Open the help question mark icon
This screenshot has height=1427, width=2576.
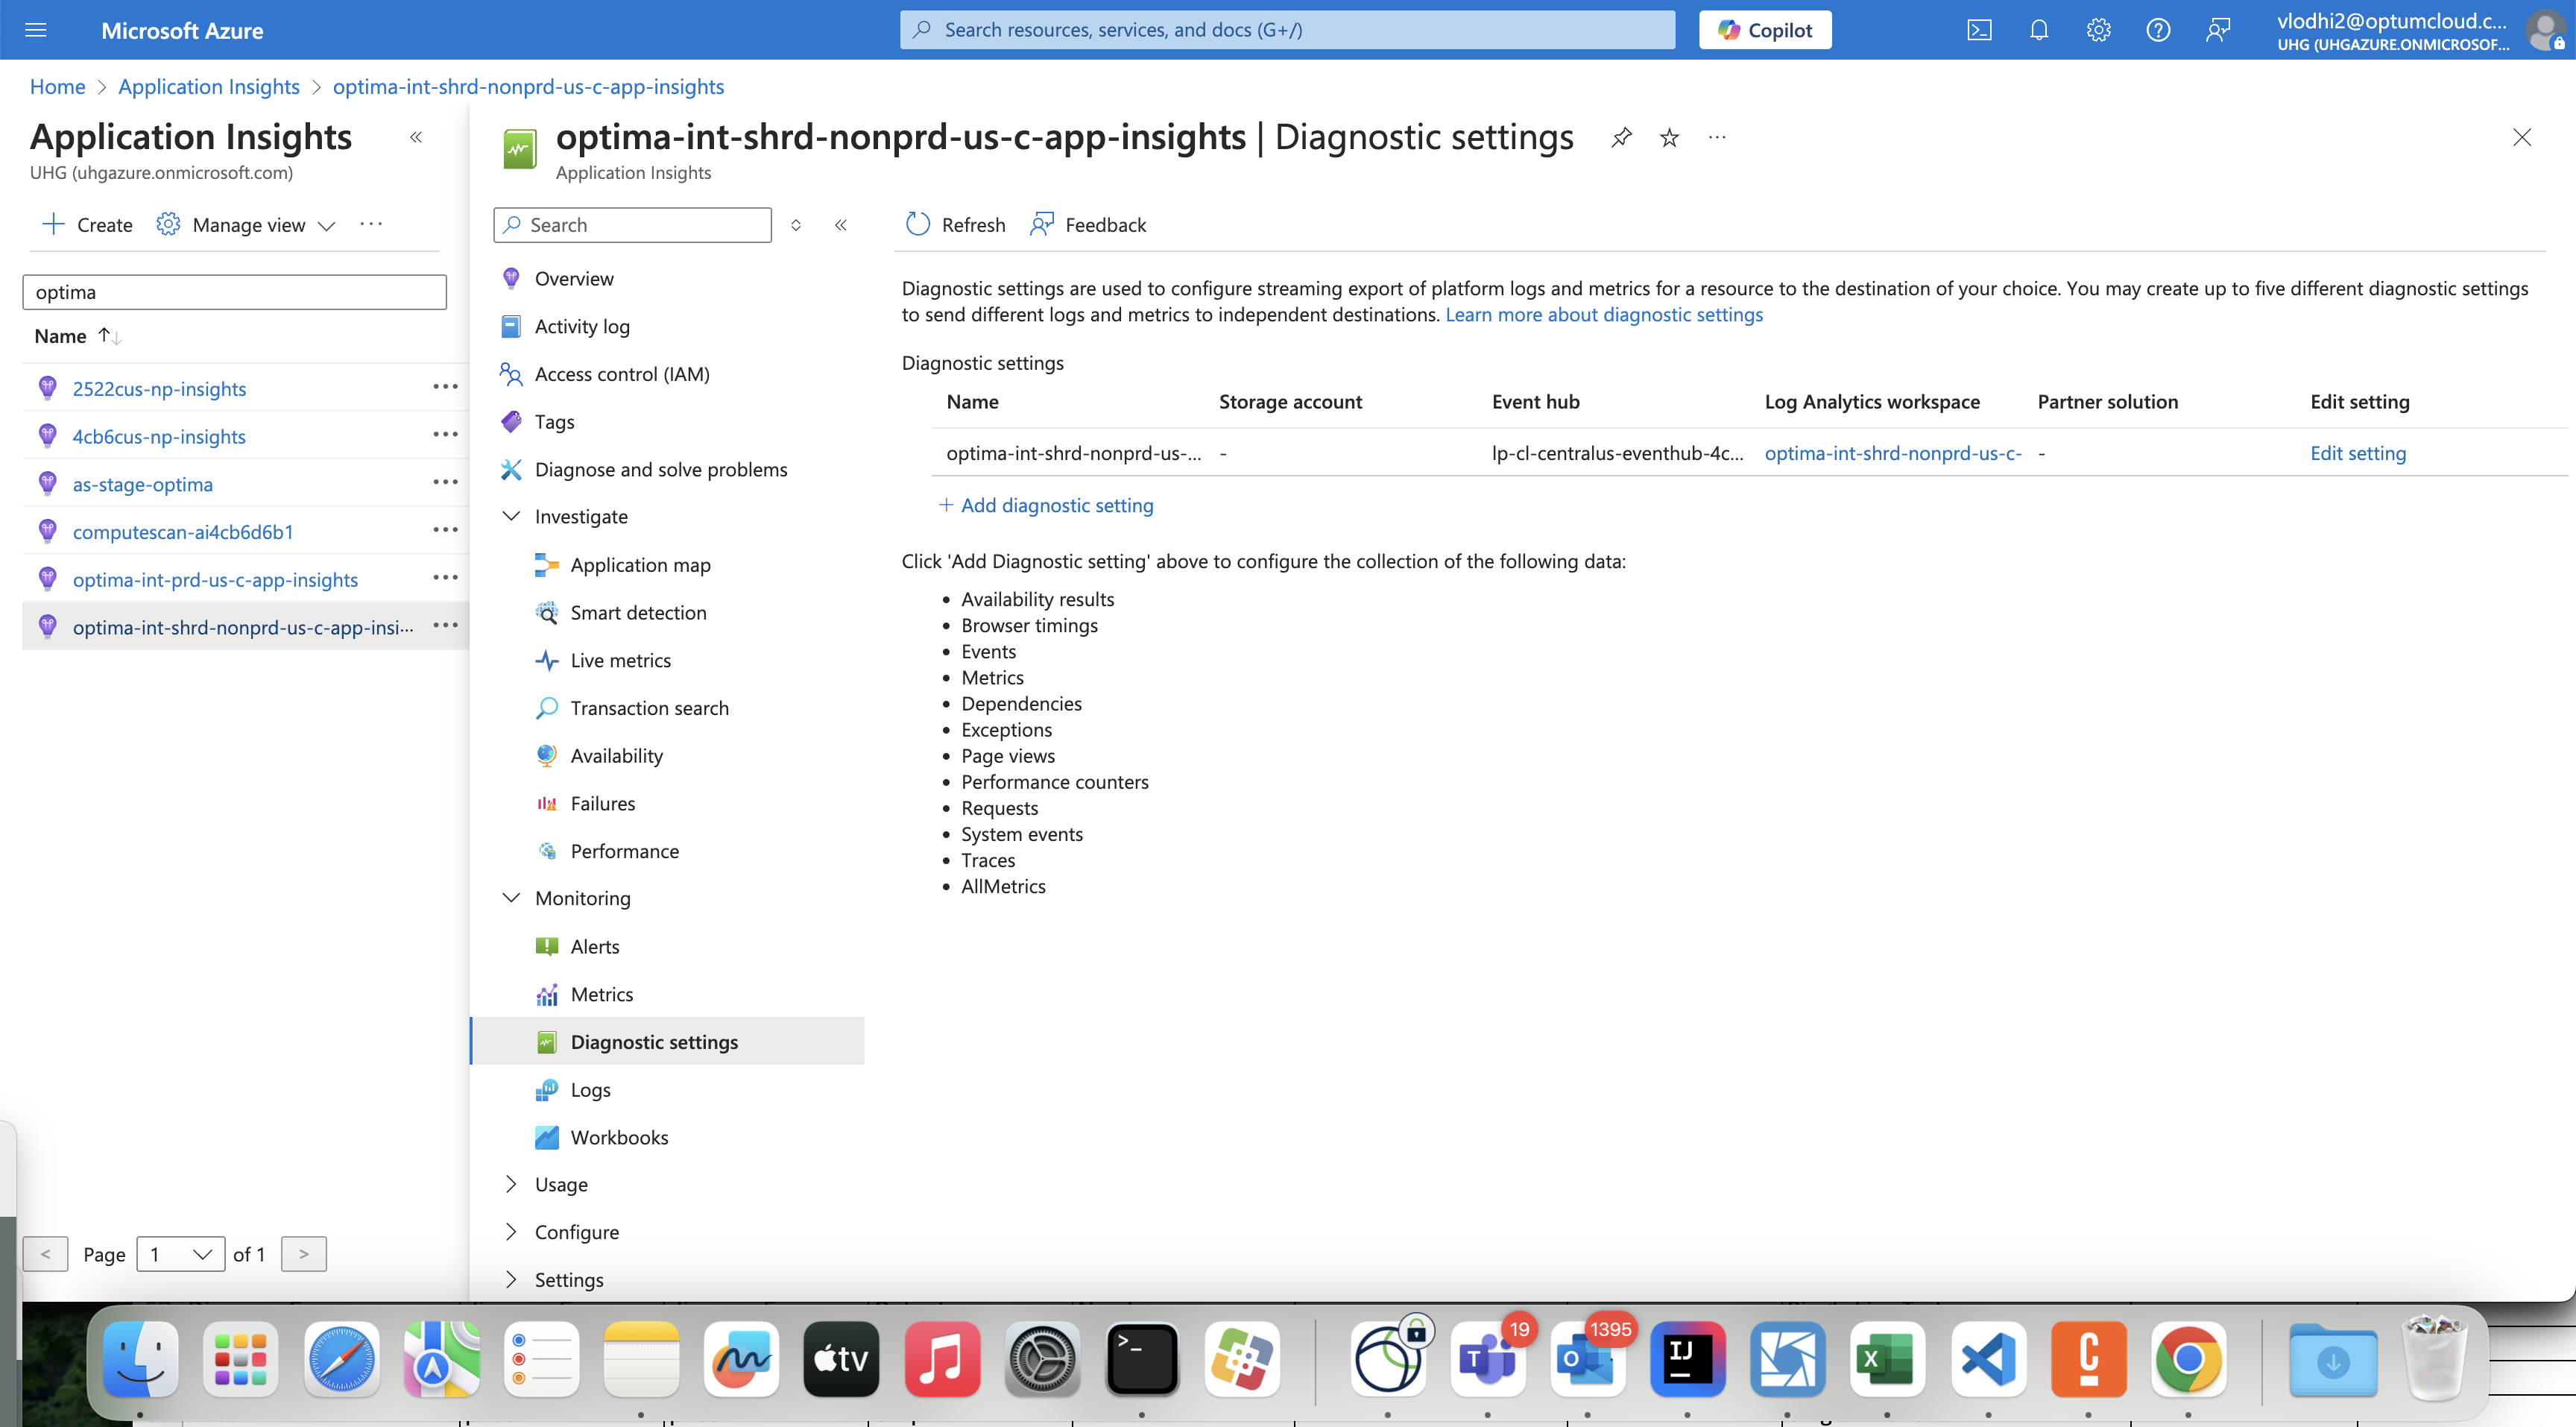tap(2158, 30)
